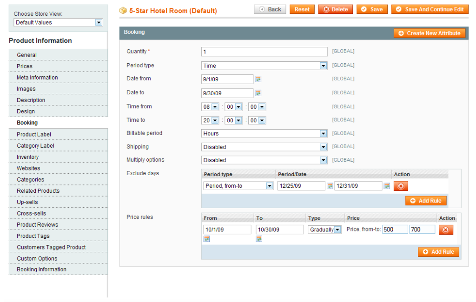Image resolution: width=476 pixels, height=302 pixels.
Task: Change the Time to seconds dropdown
Action: (257, 120)
